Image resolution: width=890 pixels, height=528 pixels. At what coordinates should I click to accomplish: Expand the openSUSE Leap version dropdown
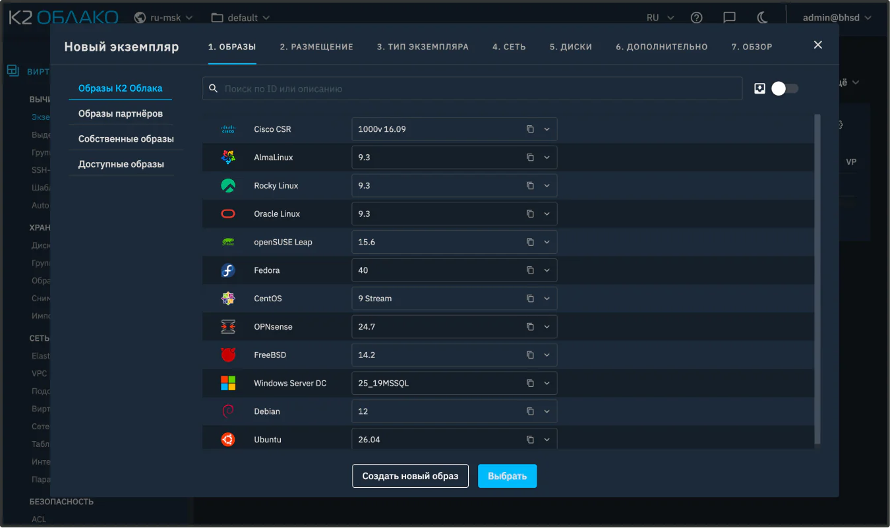(547, 243)
